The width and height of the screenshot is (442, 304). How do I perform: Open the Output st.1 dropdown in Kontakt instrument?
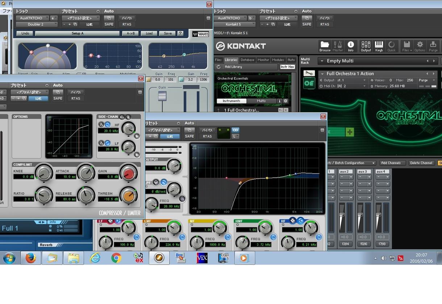[x=343, y=80]
